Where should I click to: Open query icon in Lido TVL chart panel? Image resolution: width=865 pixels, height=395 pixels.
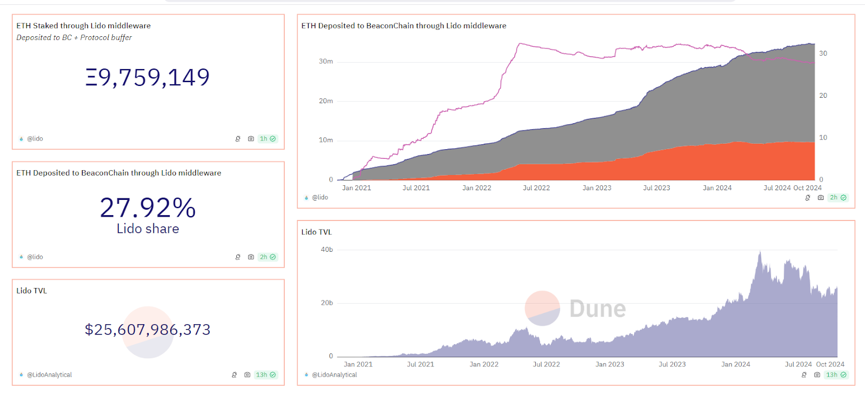pos(804,375)
